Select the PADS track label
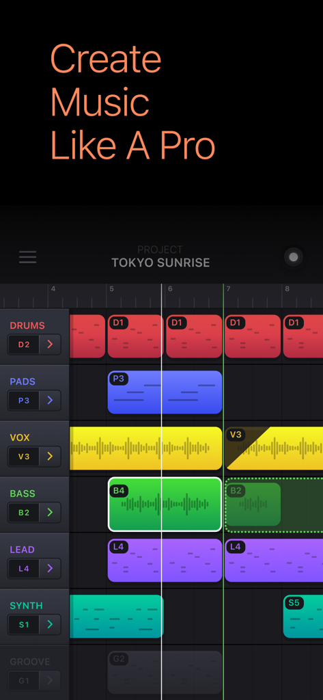The height and width of the screenshot is (700, 323). 23,381
